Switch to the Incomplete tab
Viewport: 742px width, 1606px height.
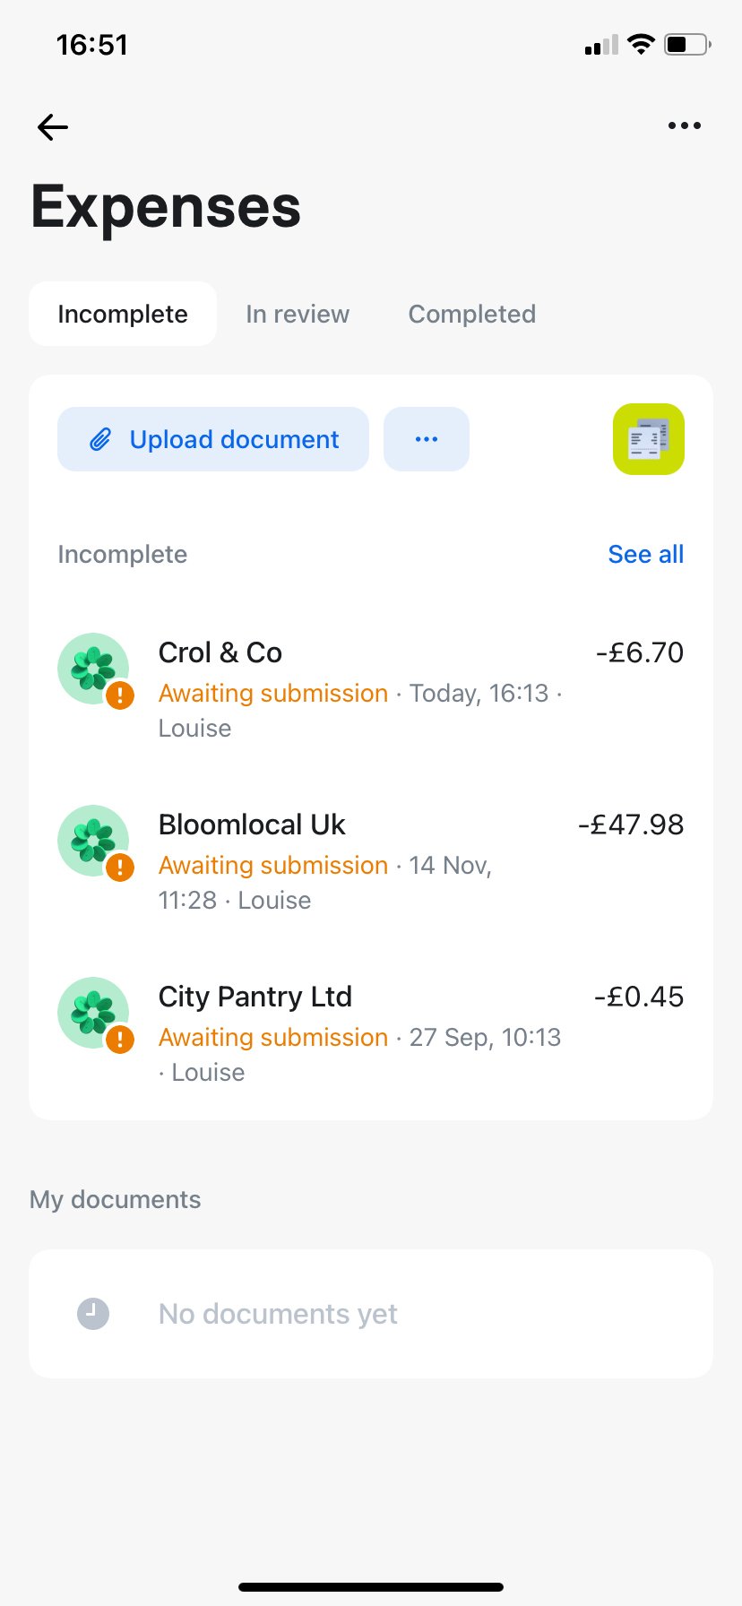click(x=123, y=314)
